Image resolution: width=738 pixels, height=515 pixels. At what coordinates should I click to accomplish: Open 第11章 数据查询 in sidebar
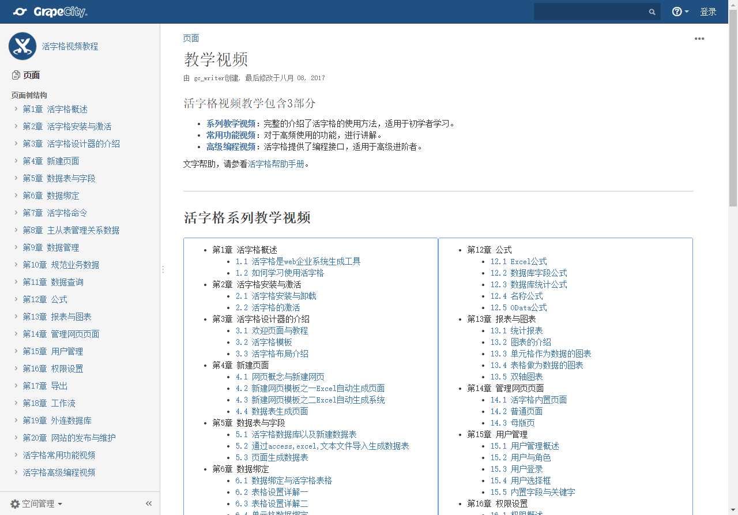[x=53, y=282]
